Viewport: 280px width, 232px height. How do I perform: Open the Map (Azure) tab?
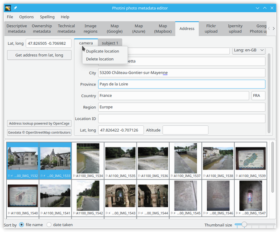[x=138, y=28]
